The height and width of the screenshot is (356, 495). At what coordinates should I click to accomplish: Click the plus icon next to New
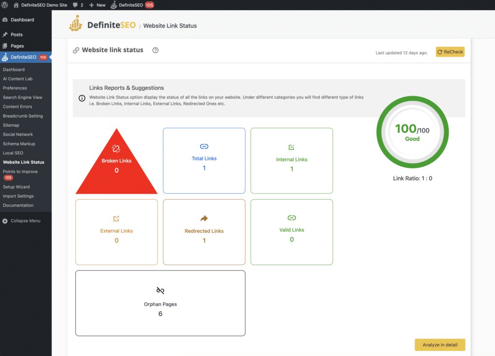(x=91, y=5)
